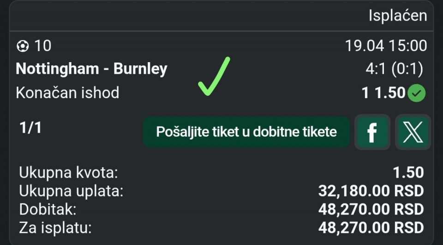
Task: Select the 'Konačan ishod' market label
Action: pyautogui.click(x=67, y=93)
